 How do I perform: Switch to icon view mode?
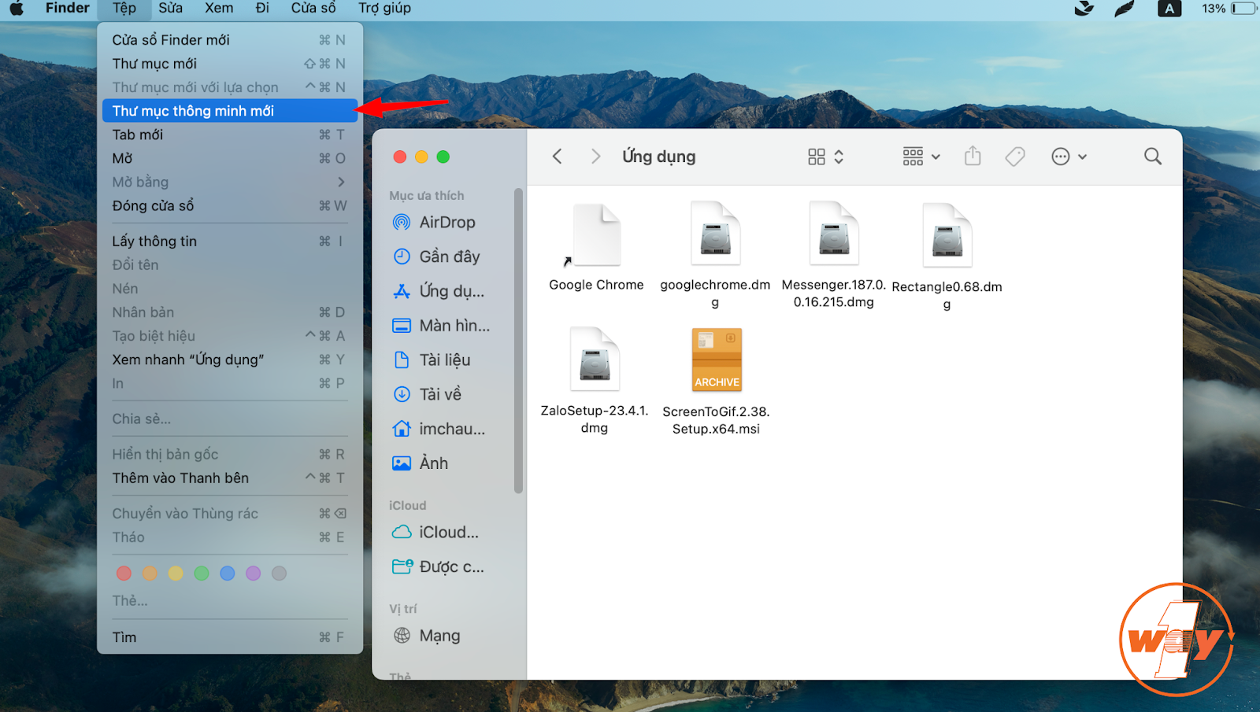[817, 157]
